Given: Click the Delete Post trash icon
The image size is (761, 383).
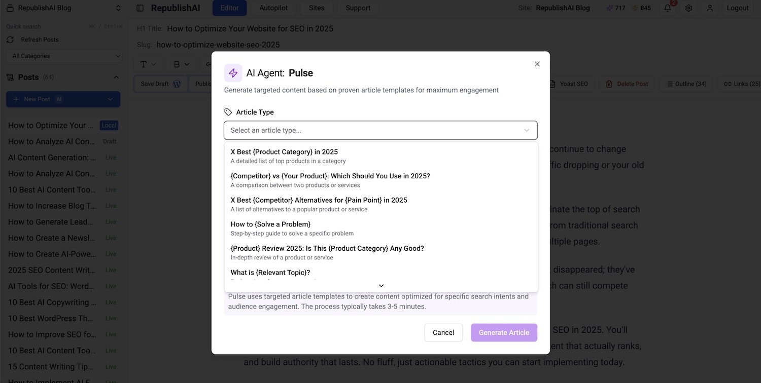Looking at the screenshot, I should pyautogui.click(x=609, y=84).
